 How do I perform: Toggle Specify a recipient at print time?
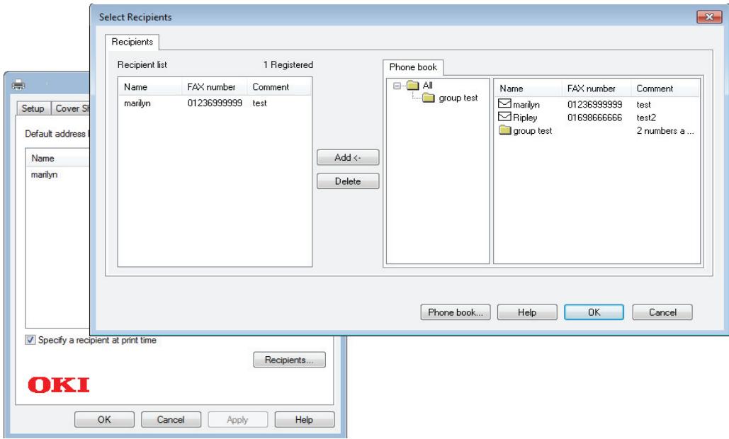point(30,341)
